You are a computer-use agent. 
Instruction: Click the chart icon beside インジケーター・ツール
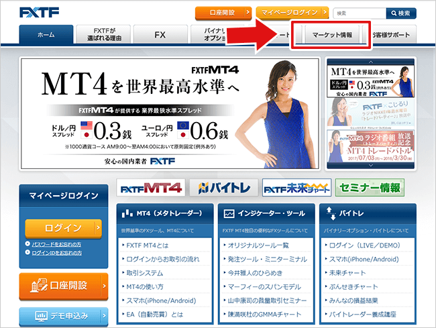229,213
